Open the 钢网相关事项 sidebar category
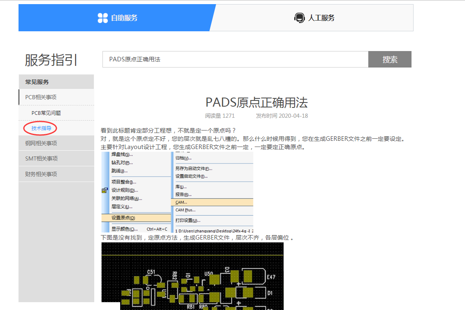This screenshot has height=310, width=465. tap(56, 143)
